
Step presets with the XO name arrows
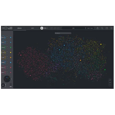pyautogui.click(x=86, y=28)
